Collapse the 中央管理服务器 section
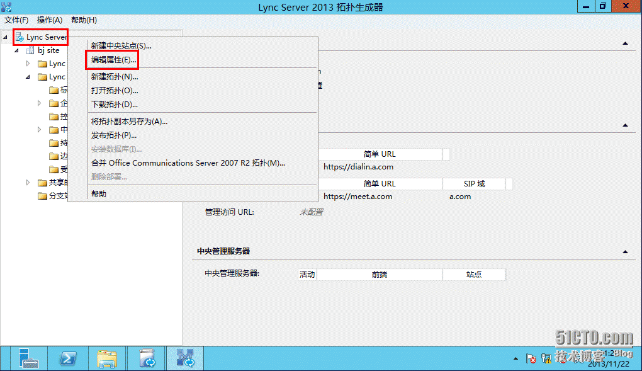642x371 pixels. point(625,252)
